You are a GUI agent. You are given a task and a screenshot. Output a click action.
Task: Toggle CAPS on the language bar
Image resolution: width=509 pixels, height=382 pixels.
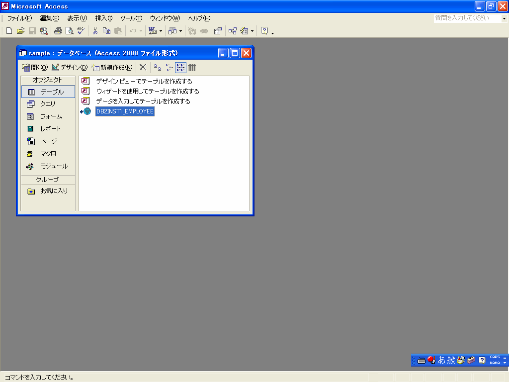coord(495,357)
